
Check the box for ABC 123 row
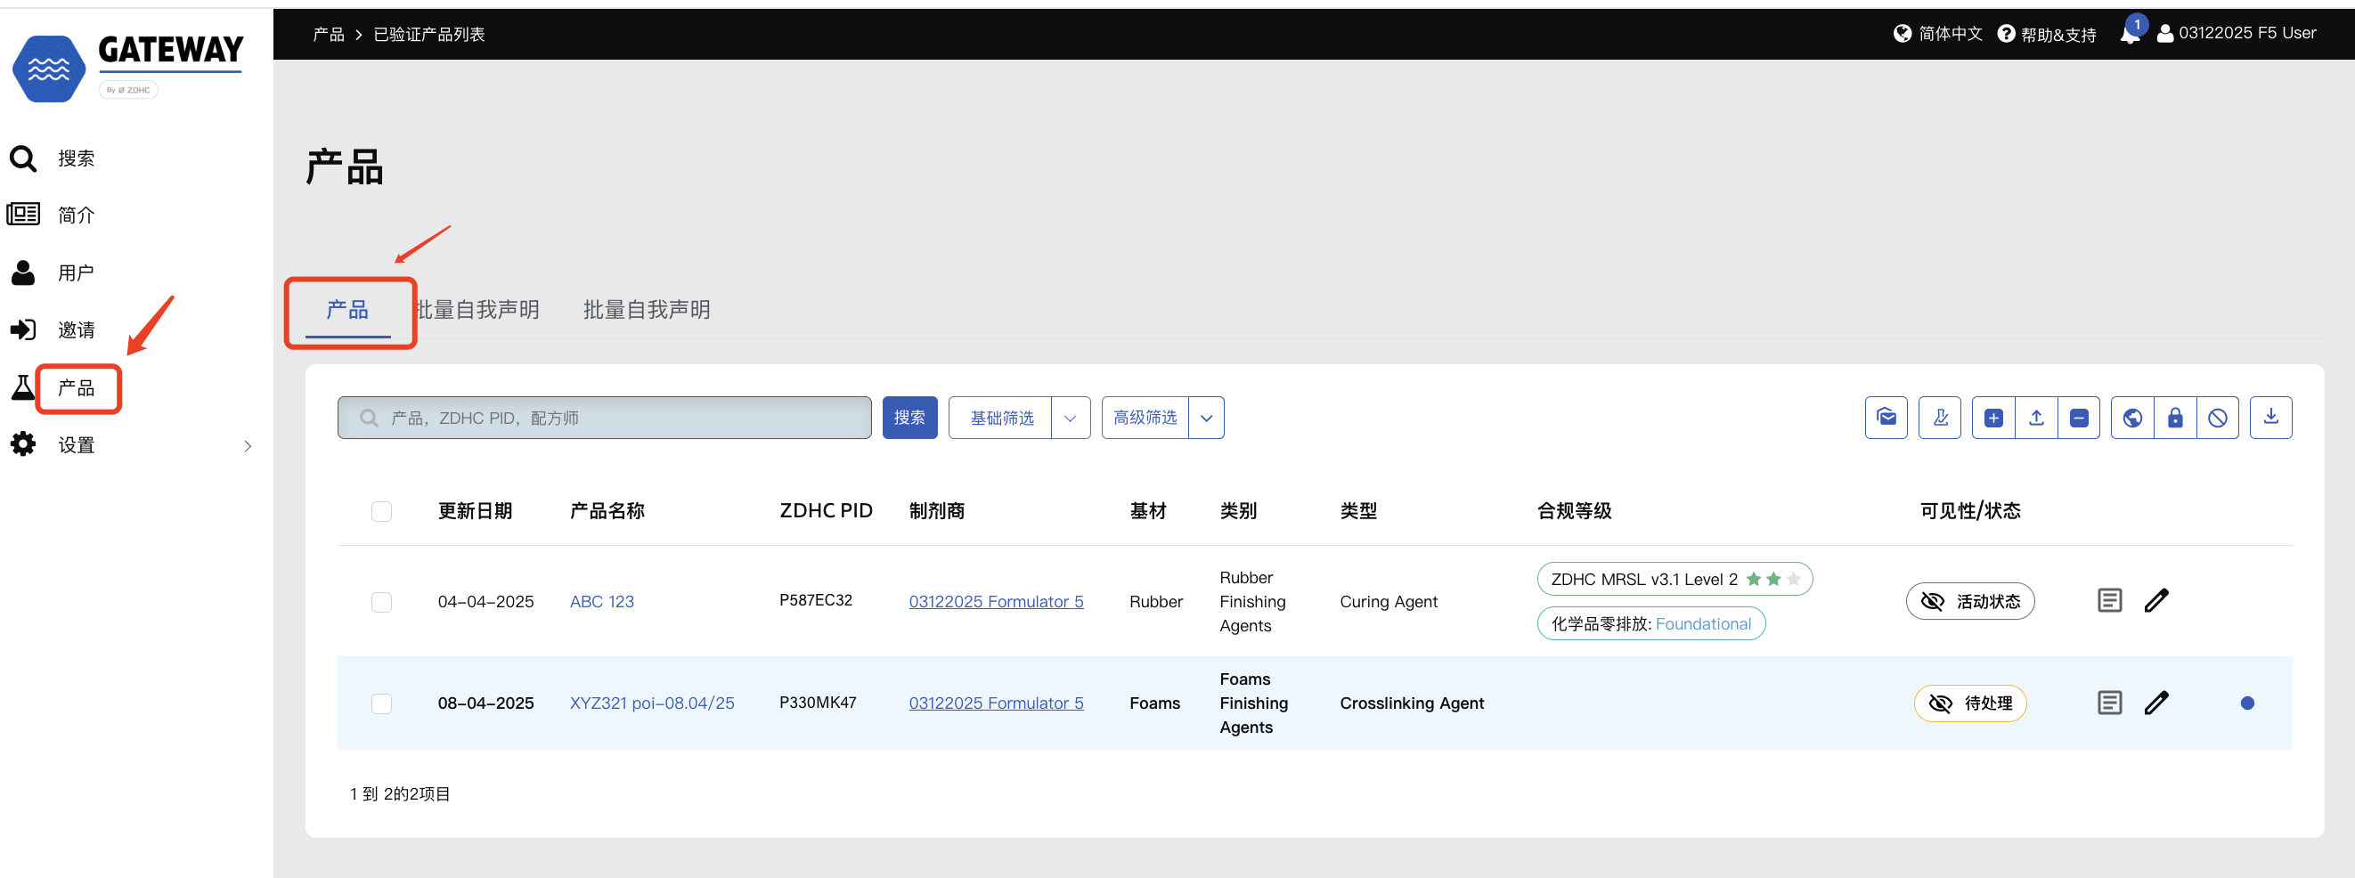[x=381, y=602]
